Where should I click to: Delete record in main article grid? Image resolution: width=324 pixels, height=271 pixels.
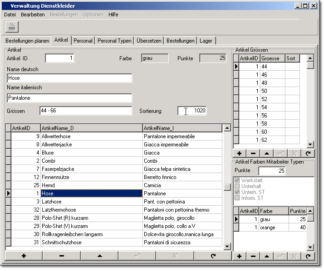(x=61, y=256)
